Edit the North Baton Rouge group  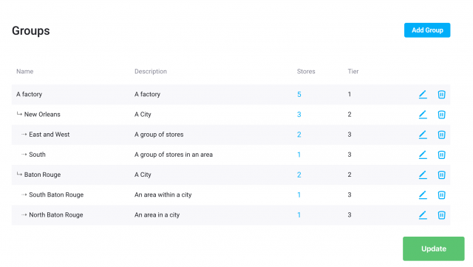[x=423, y=214]
